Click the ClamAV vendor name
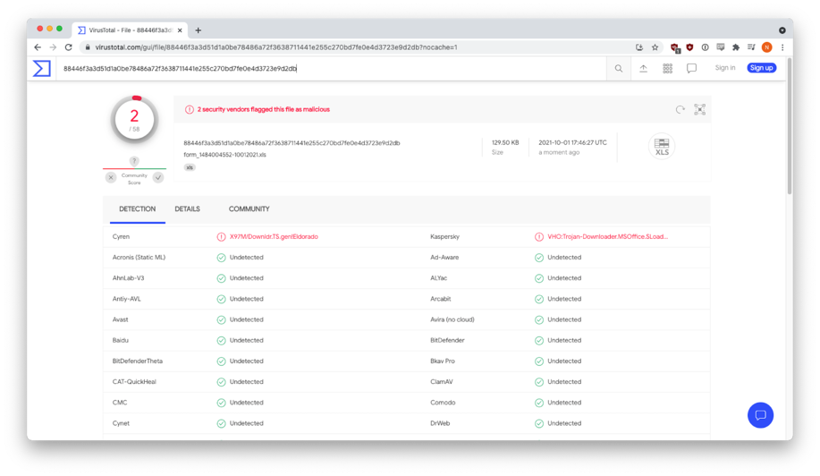 click(442, 382)
